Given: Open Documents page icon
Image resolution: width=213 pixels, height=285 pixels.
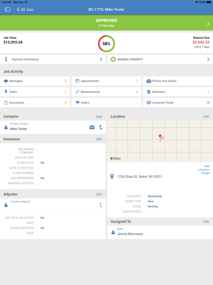Looking at the screenshot, I should (x=6, y=102).
